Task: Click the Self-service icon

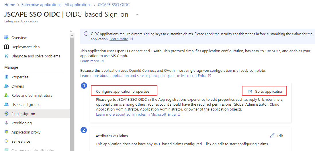Action: (6, 141)
